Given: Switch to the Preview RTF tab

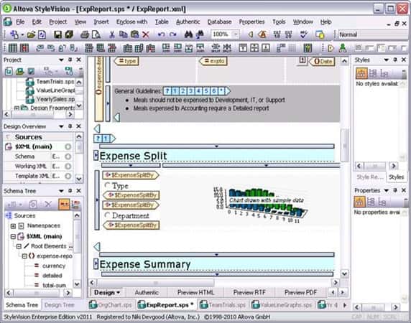Looking at the screenshot, I should click(249, 292).
